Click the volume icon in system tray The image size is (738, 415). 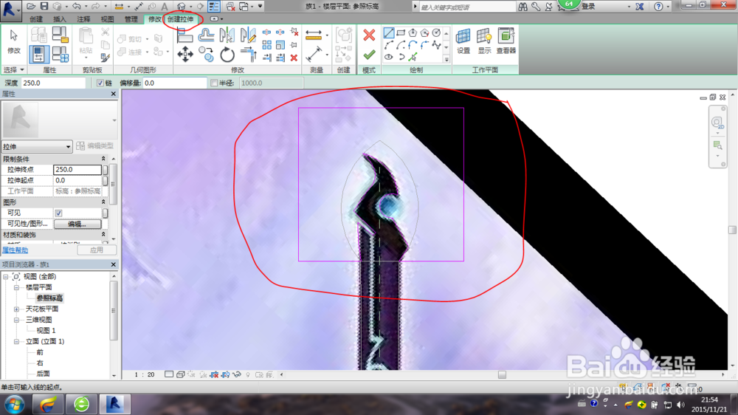click(680, 405)
